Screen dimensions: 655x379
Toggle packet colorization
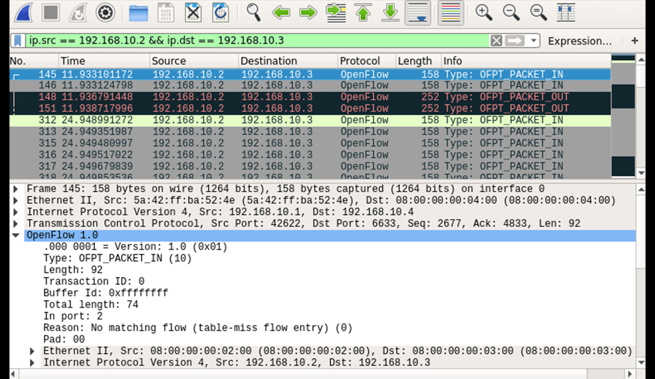pyautogui.click(x=451, y=12)
